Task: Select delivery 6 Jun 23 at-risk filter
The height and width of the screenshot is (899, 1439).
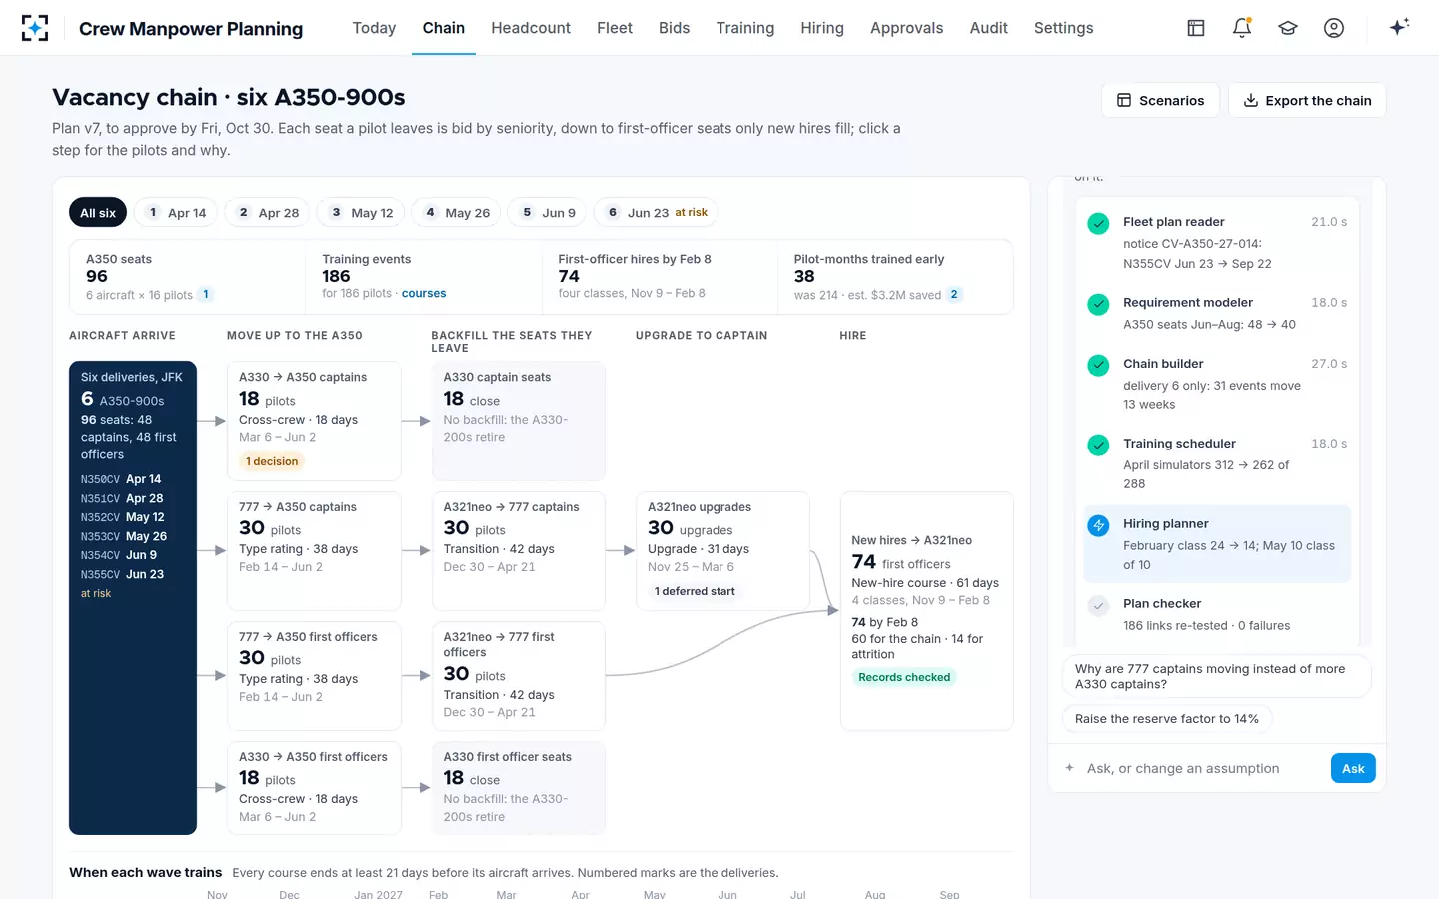Action: click(658, 213)
